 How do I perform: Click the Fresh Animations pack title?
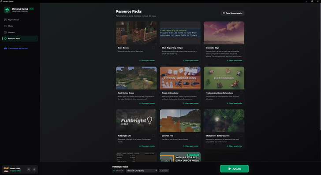pos(170,93)
